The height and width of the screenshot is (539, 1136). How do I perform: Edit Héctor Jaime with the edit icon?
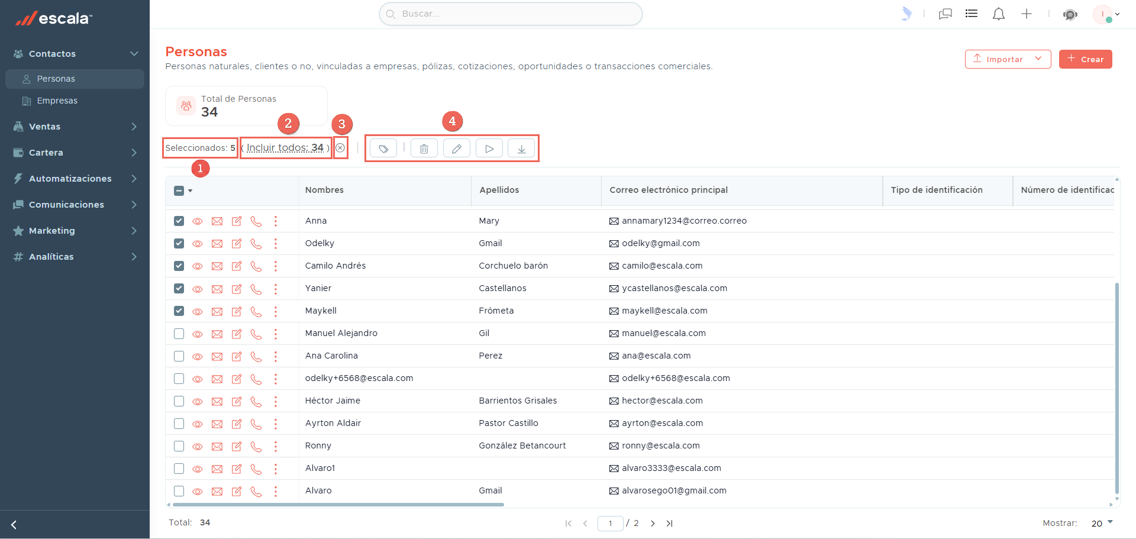tap(237, 401)
